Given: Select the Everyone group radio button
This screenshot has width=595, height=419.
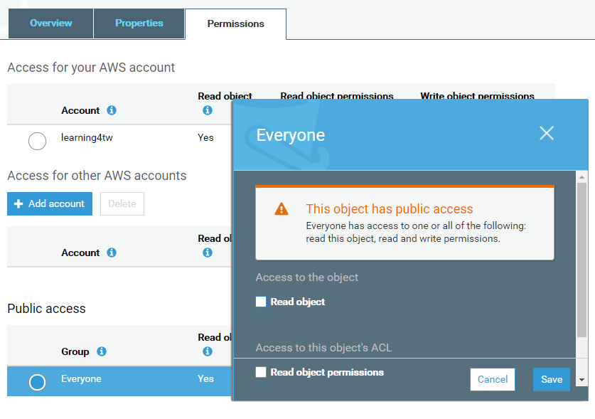Looking at the screenshot, I should coord(37,382).
